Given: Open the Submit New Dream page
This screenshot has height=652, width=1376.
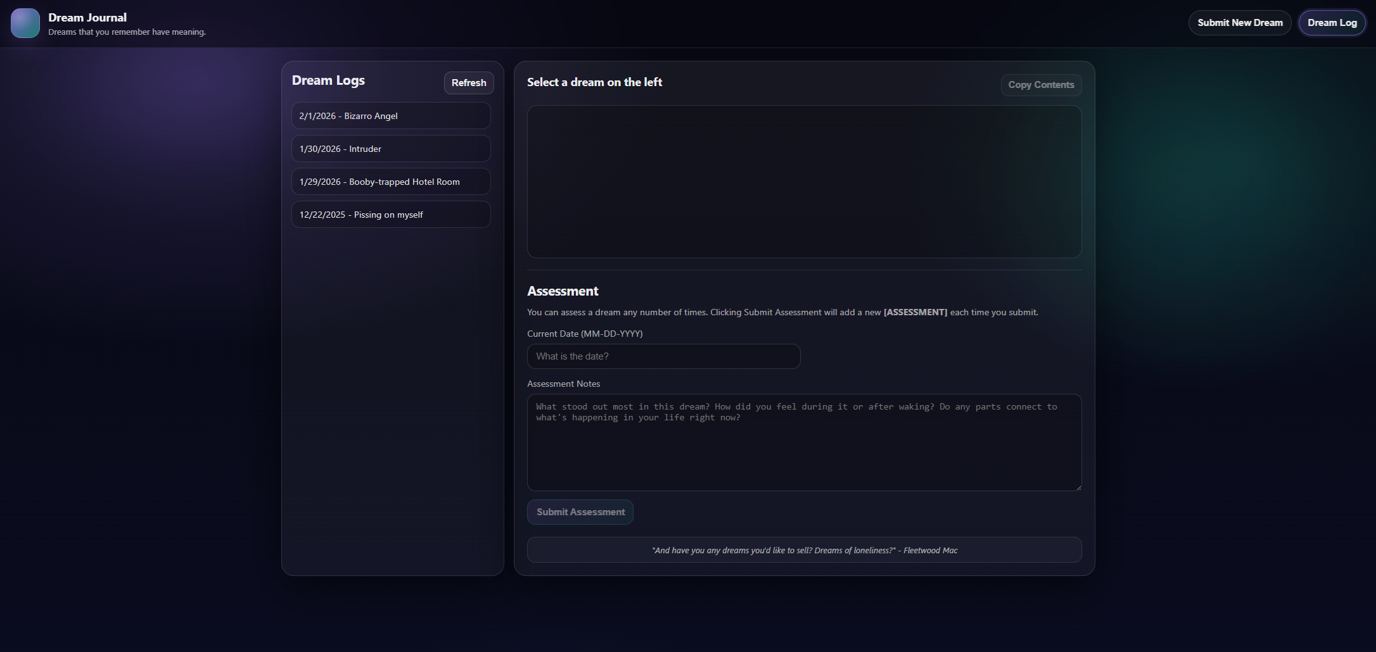Looking at the screenshot, I should (1239, 23).
